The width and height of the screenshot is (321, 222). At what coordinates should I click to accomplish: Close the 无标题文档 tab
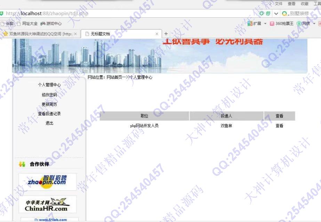pos(157,34)
